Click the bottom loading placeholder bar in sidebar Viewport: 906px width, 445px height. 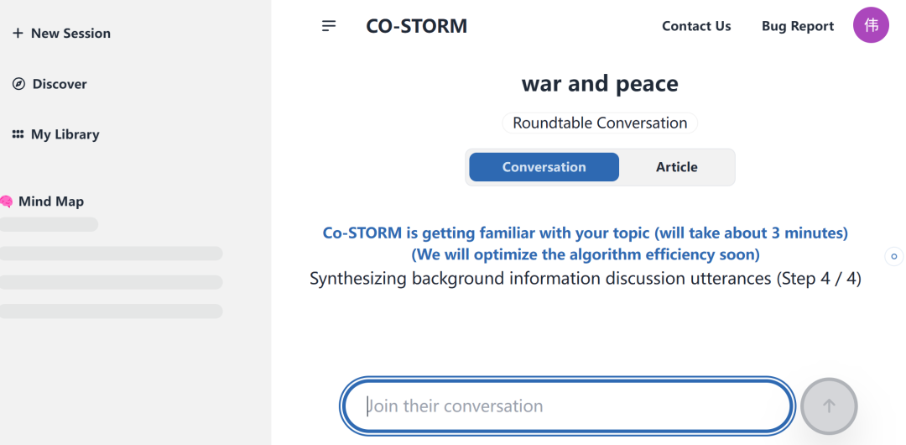[x=111, y=311]
